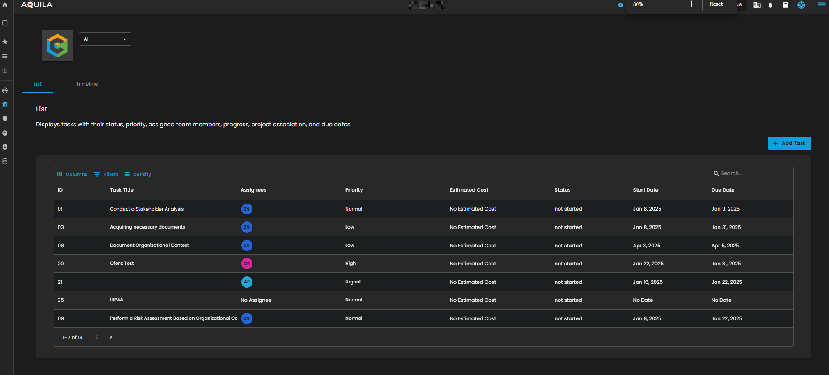Viewport: 829px width, 375px height.
Task: Open the book documentation icon
Action: pyautogui.click(x=786, y=5)
